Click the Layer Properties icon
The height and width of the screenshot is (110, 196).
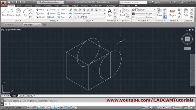76,10
